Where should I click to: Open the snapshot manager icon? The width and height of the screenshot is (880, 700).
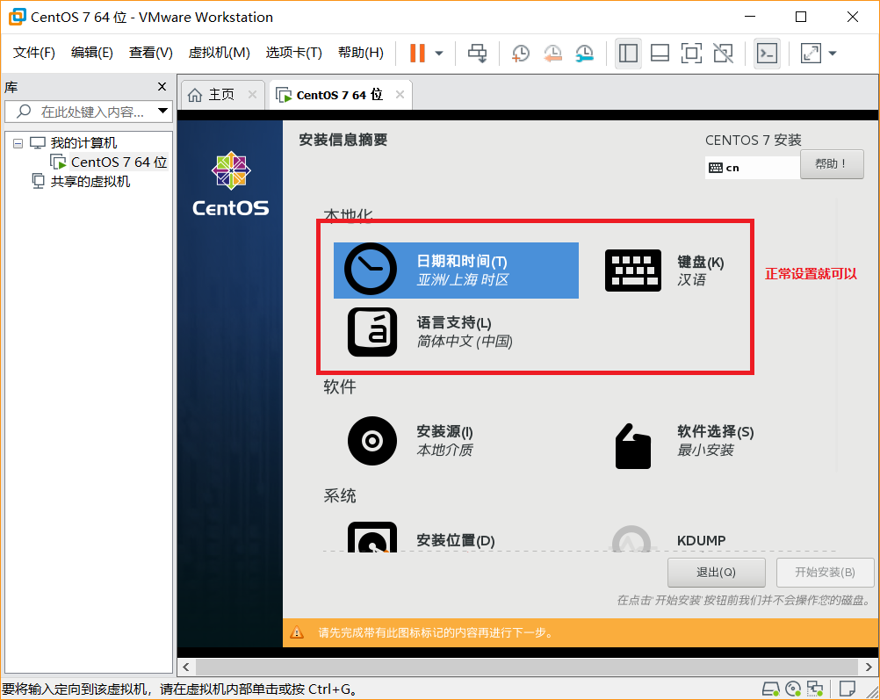585,54
